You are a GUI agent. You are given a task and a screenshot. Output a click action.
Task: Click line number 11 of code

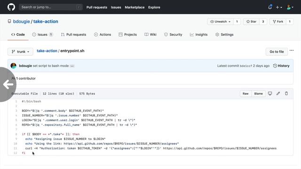[x=16, y=148]
